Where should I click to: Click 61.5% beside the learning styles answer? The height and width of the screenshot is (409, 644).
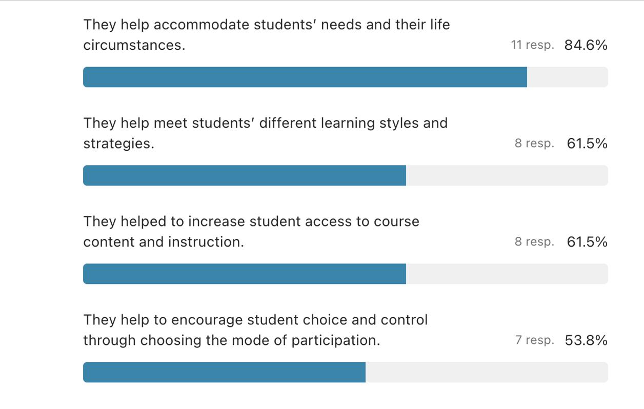(x=587, y=144)
